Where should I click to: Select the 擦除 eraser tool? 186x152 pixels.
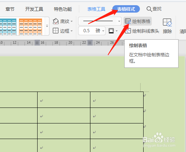coord(167,26)
